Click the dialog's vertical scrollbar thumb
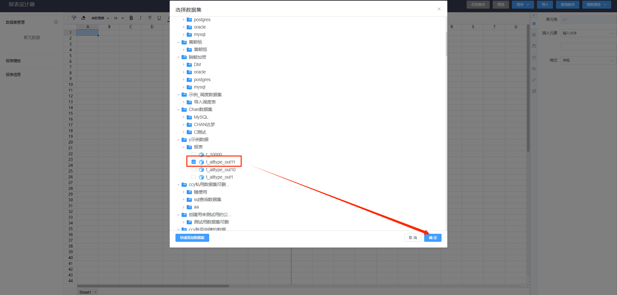Screen dimensions: 617x295 tap(446, 44)
